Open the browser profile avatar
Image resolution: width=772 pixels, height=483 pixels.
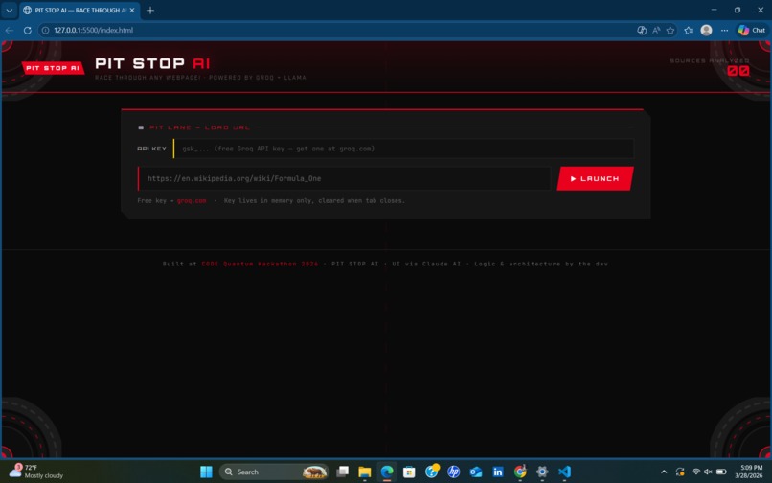tap(706, 30)
